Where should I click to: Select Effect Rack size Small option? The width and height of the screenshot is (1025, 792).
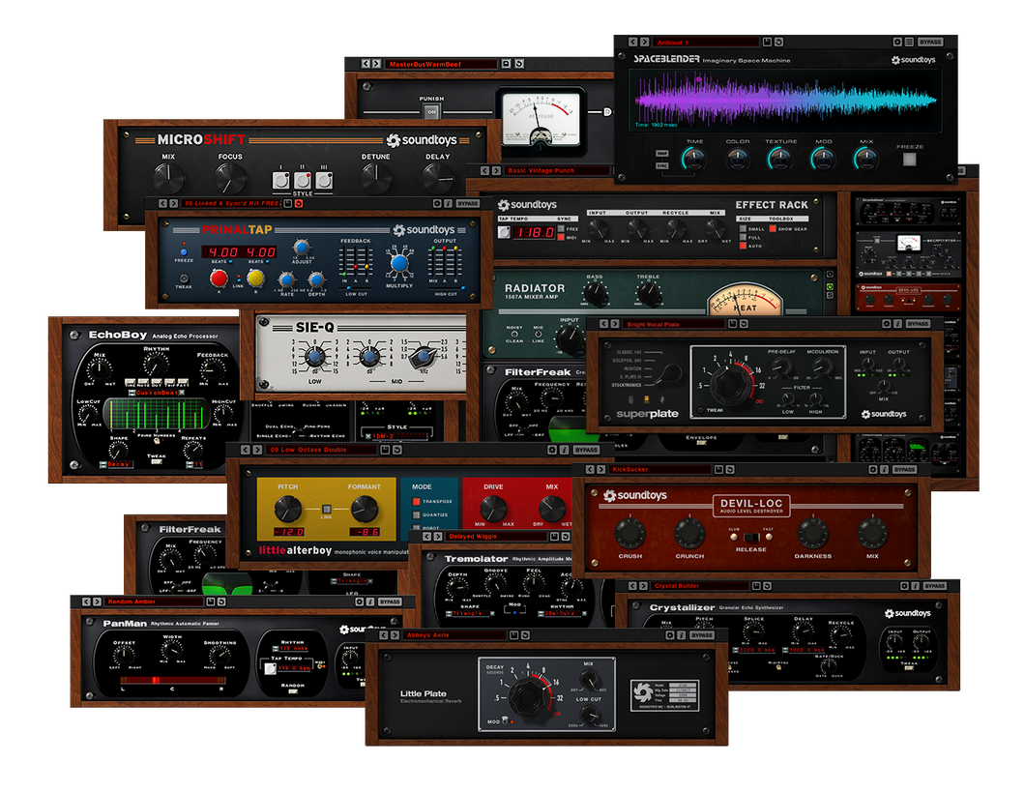(x=743, y=229)
